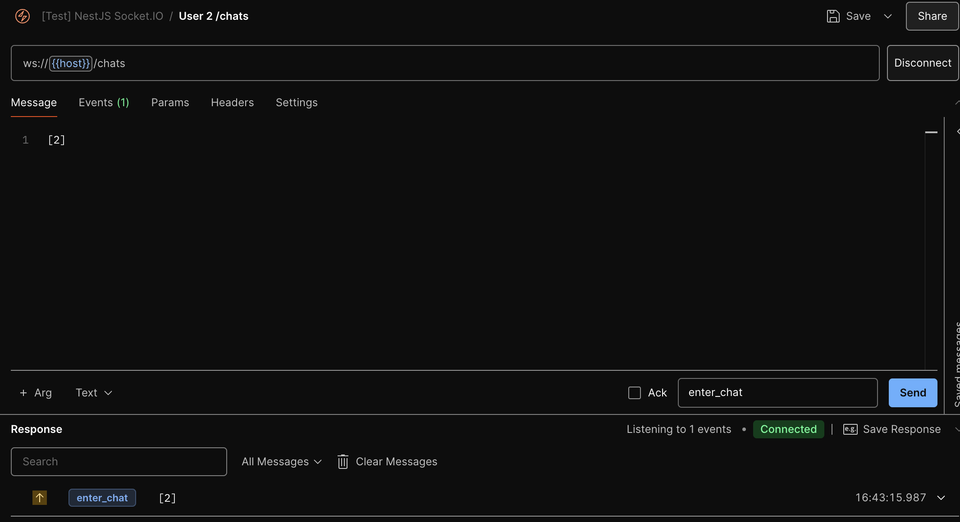960x522 pixels.
Task: Collapse the Saved messages side panel arrow
Action: (957, 131)
